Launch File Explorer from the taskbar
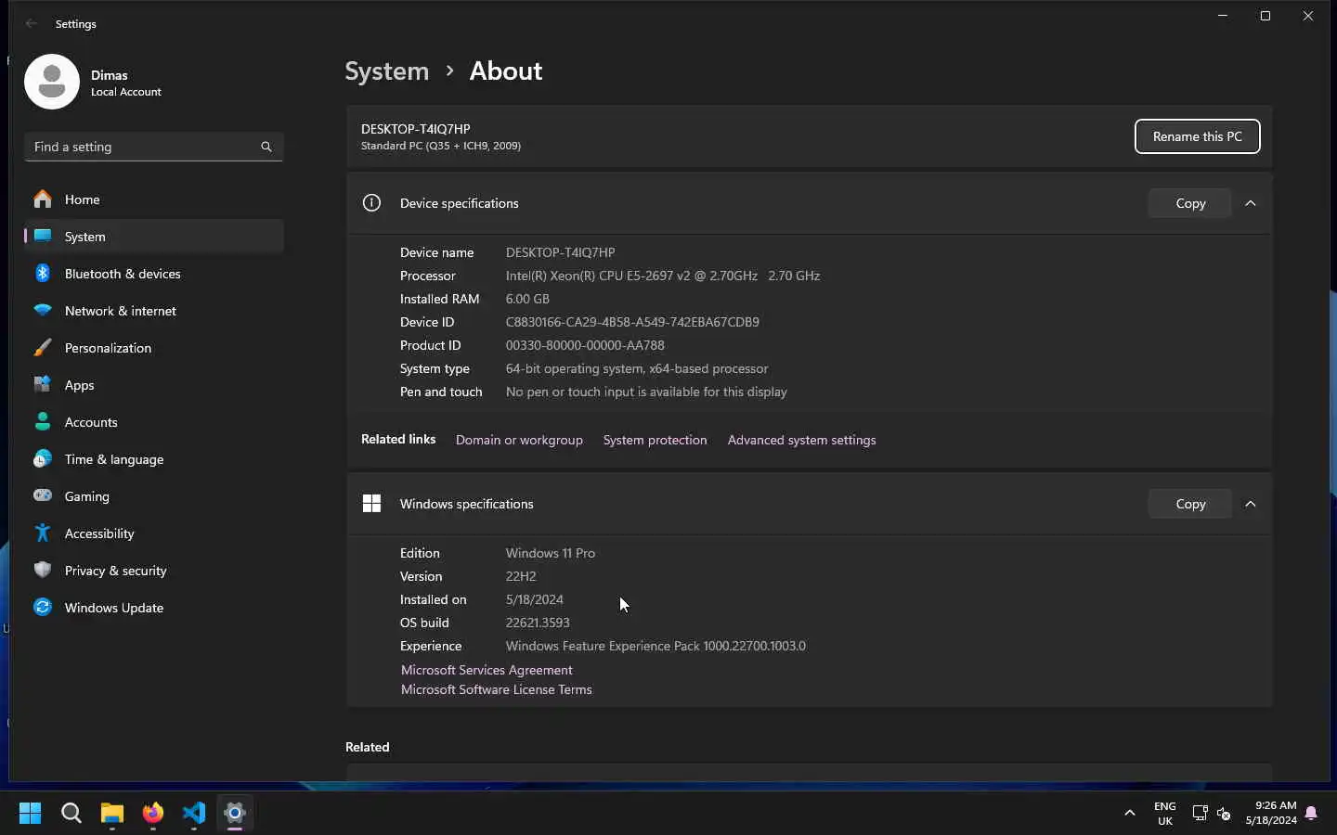 click(x=112, y=813)
